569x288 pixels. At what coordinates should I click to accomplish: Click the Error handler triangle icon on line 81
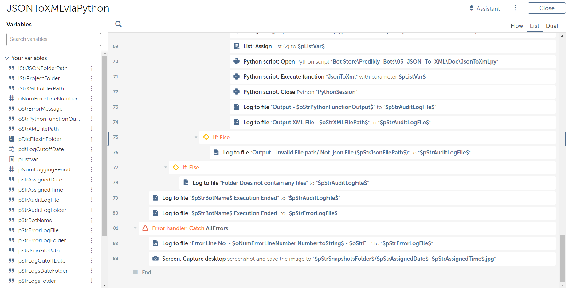tap(145, 228)
